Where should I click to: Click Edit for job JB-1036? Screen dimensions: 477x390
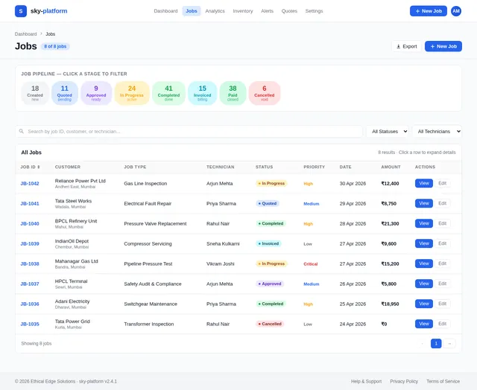point(442,304)
